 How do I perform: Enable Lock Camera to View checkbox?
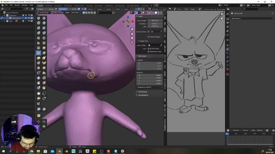pyautogui.click(x=149, y=52)
